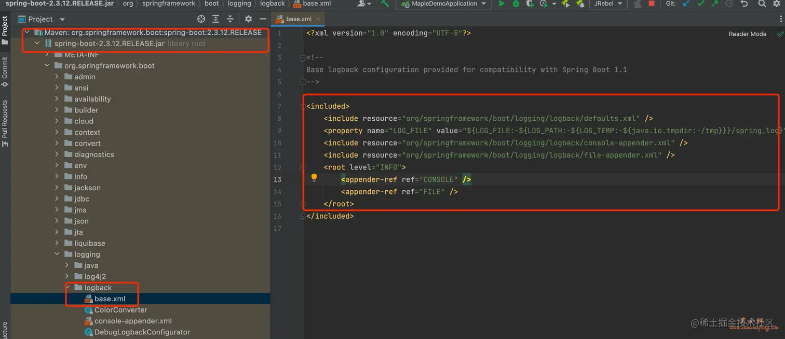Click the yellow lightbulb intention icon
This screenshot has width=785, height=339.
[314, 178]
